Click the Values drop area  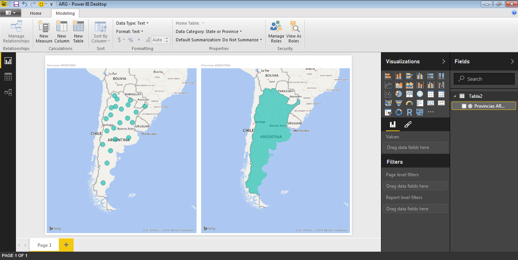point(415,147)
